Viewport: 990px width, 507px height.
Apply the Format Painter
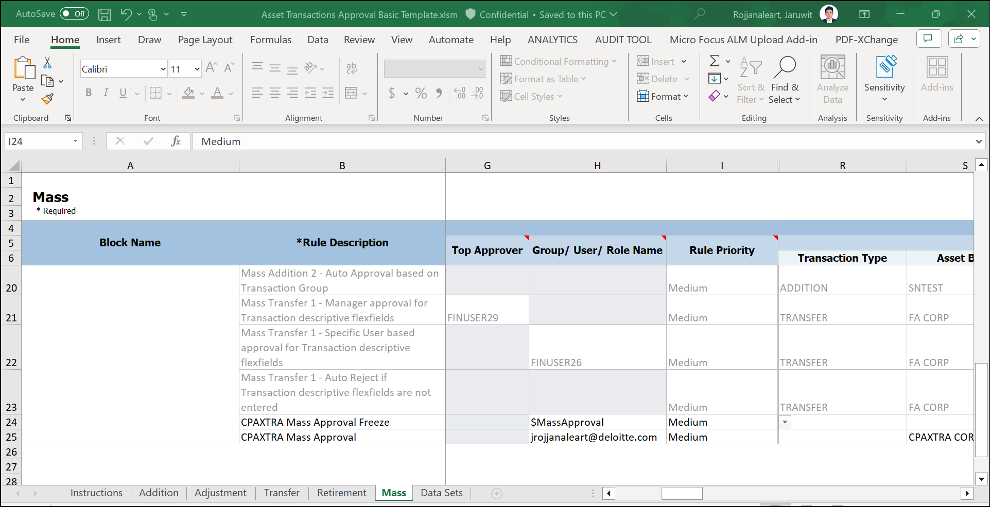coord(48,99)
